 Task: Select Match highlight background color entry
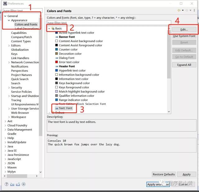point(82,92)
